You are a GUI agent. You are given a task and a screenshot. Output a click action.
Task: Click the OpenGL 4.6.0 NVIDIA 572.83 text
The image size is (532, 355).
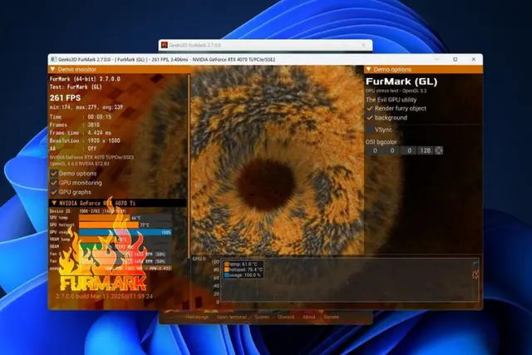click(x=80, y=164)
